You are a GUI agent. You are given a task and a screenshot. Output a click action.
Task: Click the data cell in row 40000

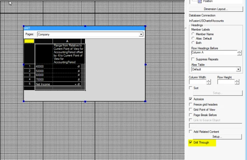[x=67, y=66]
